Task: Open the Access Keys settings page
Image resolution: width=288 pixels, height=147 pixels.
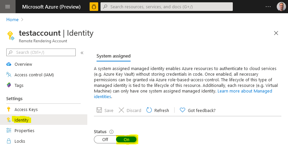Action: coord(26,109)
